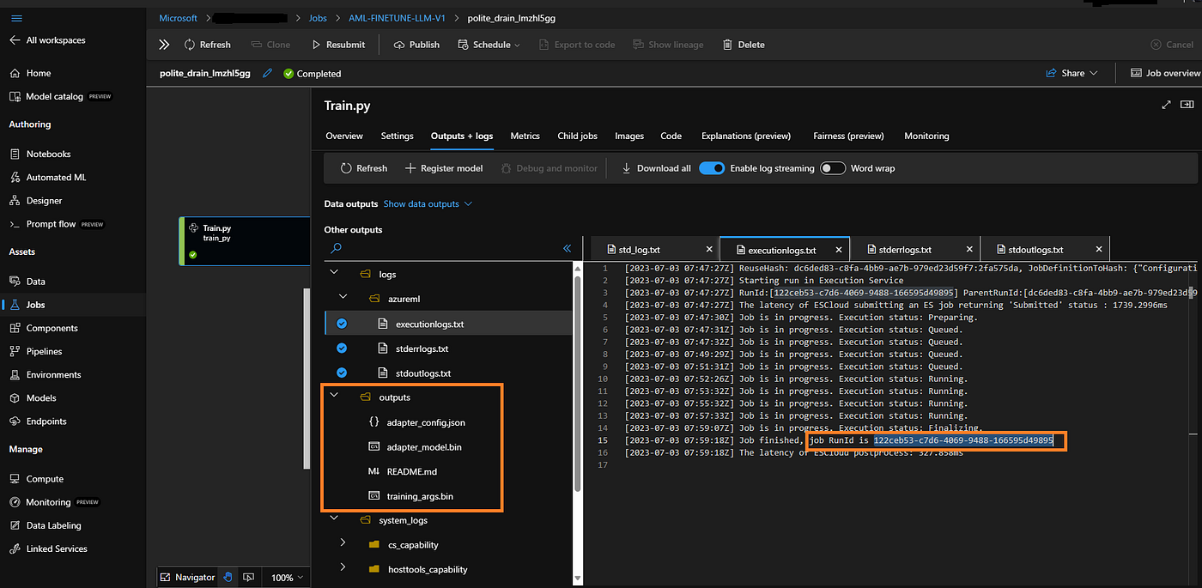
Task: Close the std_log.txt tab
Action: (709, 249)
